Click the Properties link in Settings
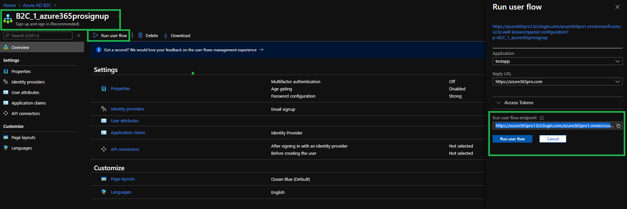Viewport: 627px width, 209px height. [x=120, y=88]
